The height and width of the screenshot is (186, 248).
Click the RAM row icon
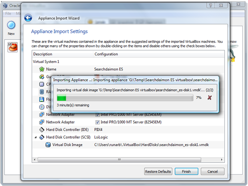[x=41, y=92]
